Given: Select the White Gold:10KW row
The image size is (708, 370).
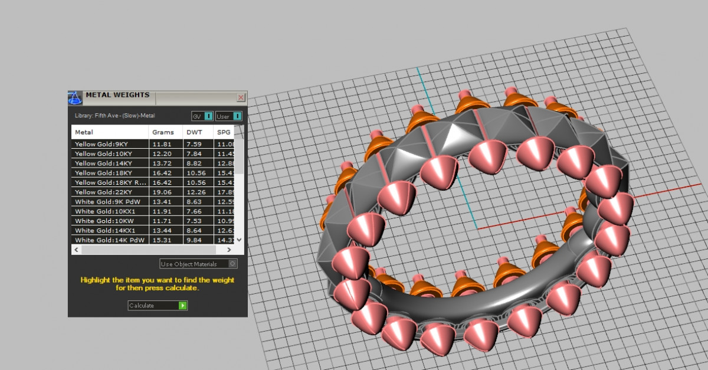Looking at the screenshot, I should coord(110,221).
